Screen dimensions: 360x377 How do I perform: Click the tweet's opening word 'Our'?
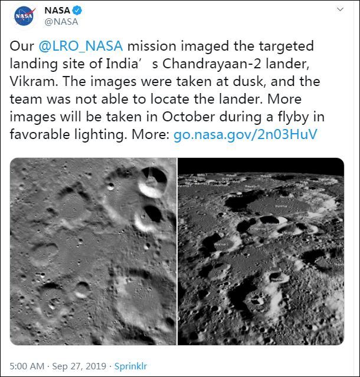pyautogui.click(x=22, y=46)
